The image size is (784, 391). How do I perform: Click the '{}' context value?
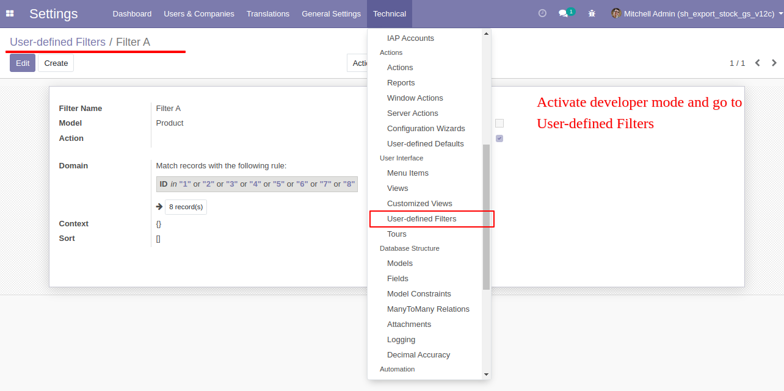159,224
